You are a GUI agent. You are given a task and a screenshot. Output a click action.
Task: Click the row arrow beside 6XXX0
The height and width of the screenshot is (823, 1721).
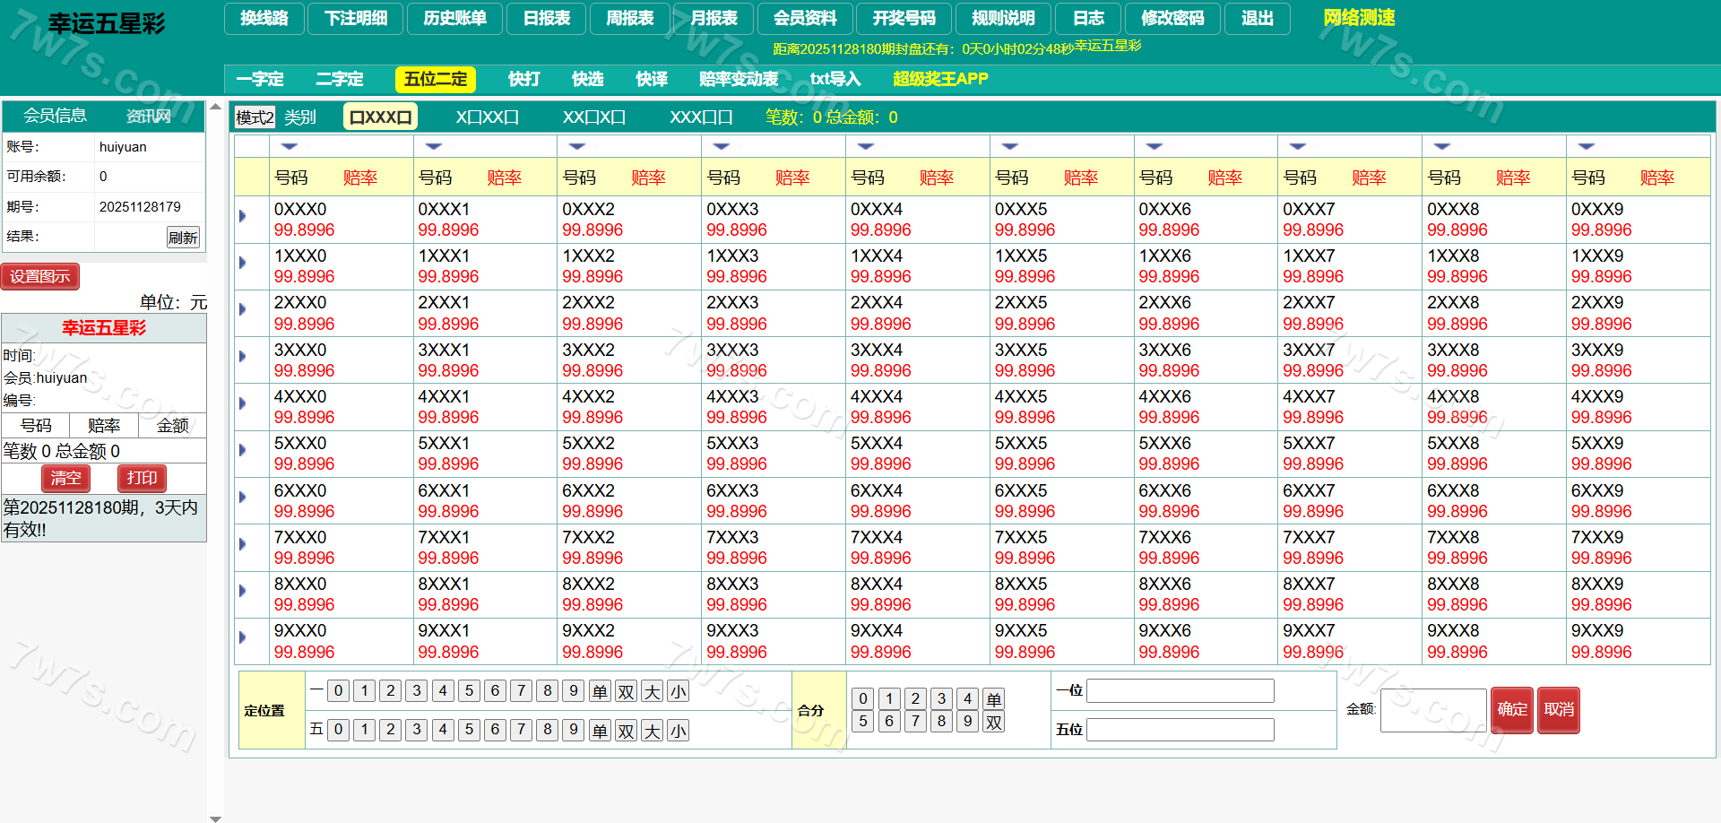click(243, 498)
